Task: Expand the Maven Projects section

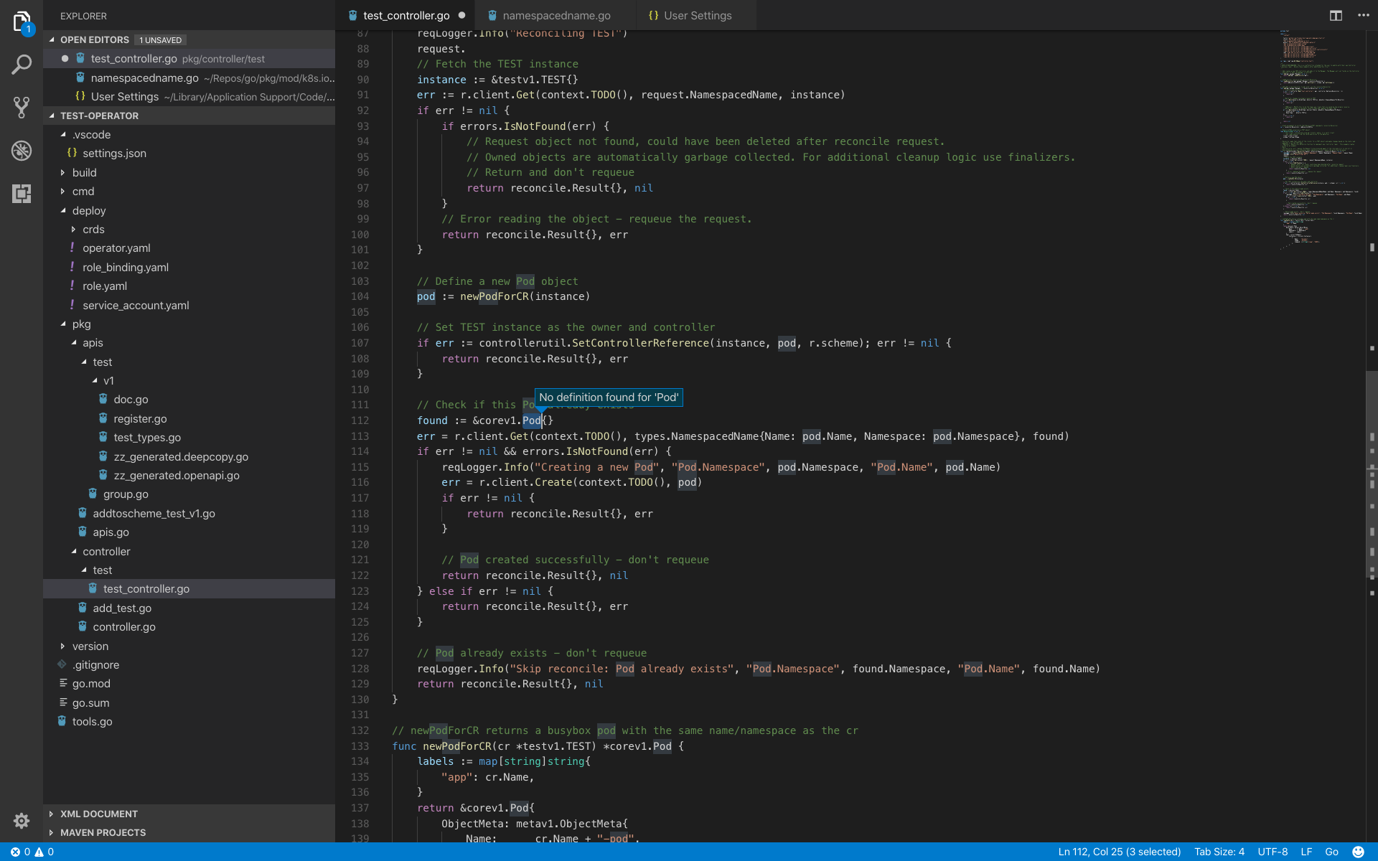Action: [103, 832]
